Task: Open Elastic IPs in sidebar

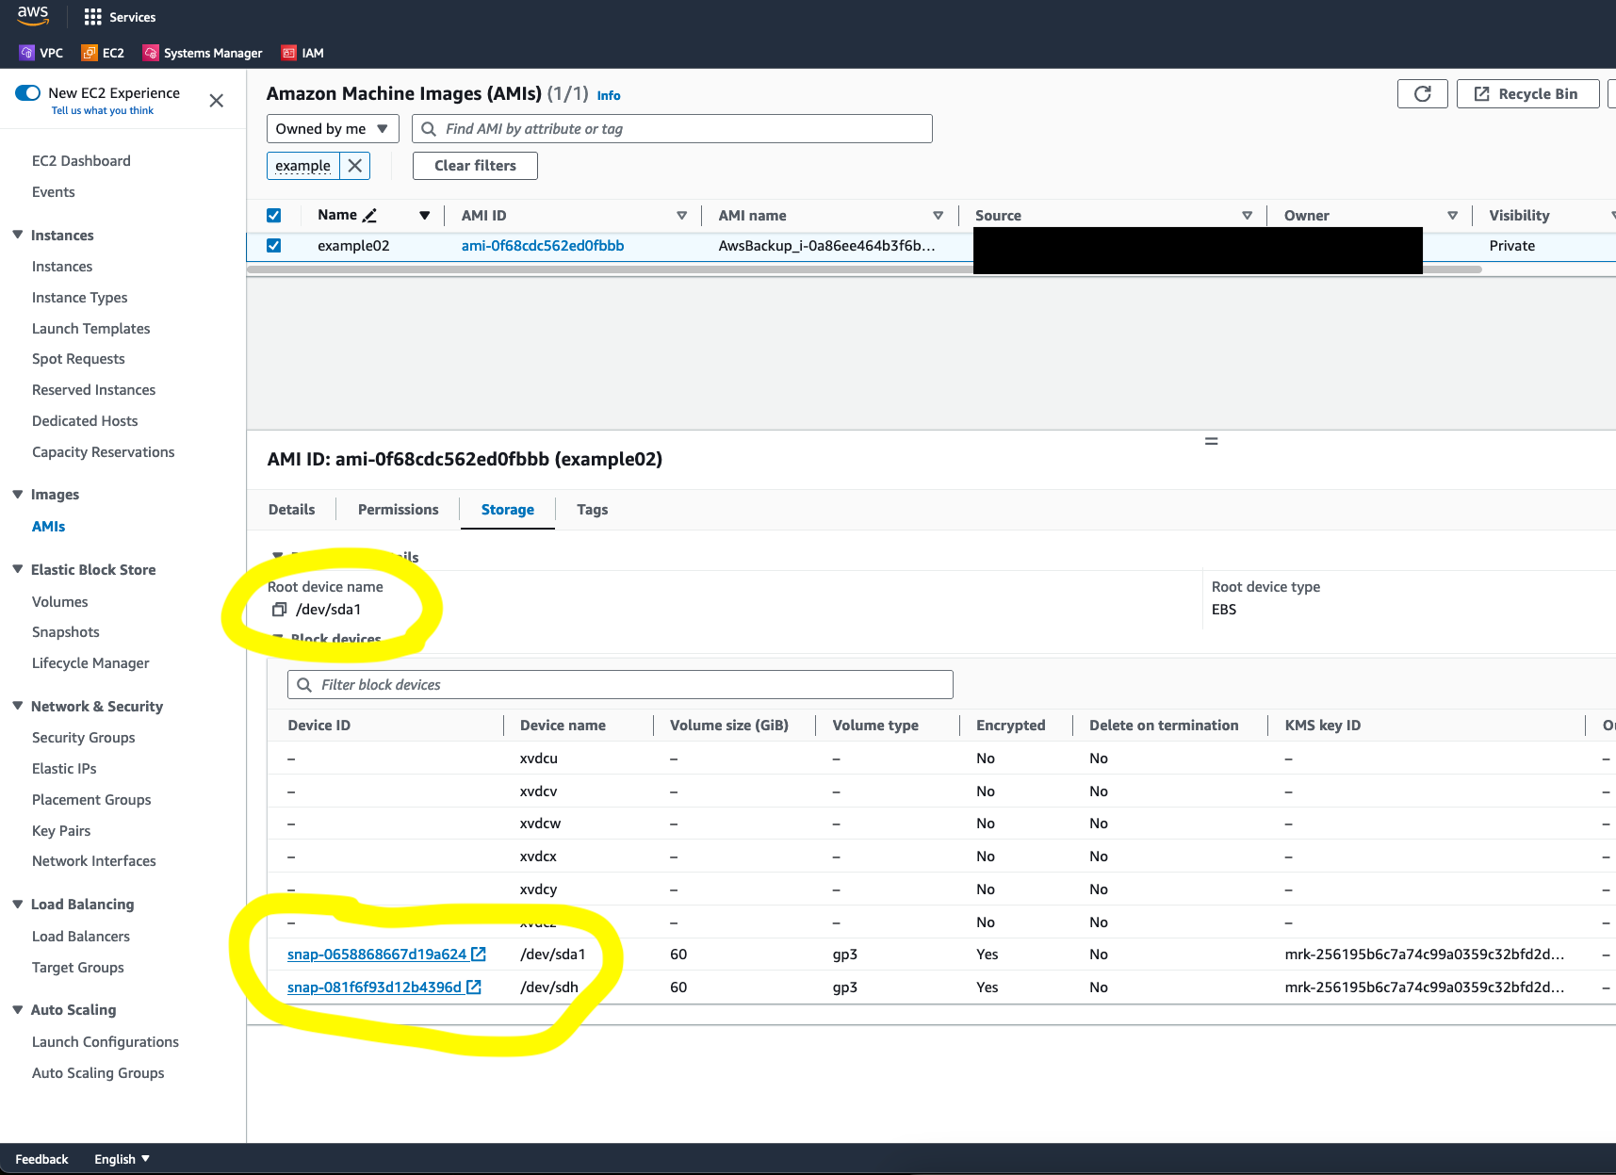Action: tap(64, 769)
